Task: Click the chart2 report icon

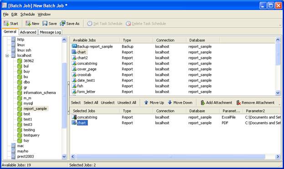Action: tap(74, 58)
